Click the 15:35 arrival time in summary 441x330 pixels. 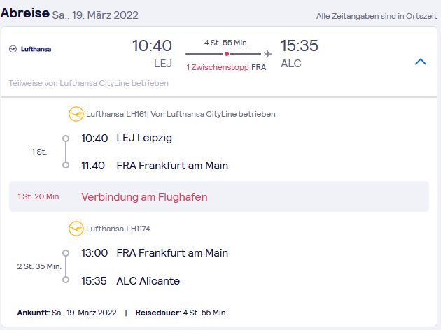tap(300, 45)
